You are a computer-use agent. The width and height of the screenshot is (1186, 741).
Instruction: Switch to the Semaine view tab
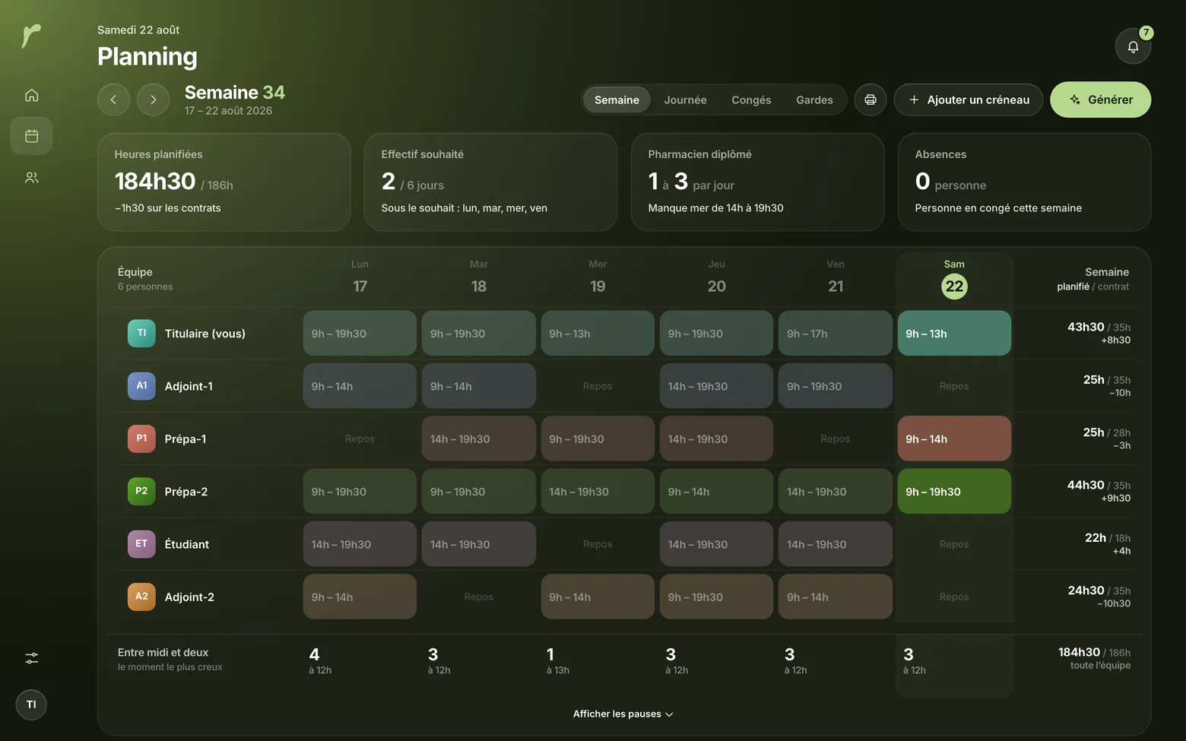coord(617,100)
